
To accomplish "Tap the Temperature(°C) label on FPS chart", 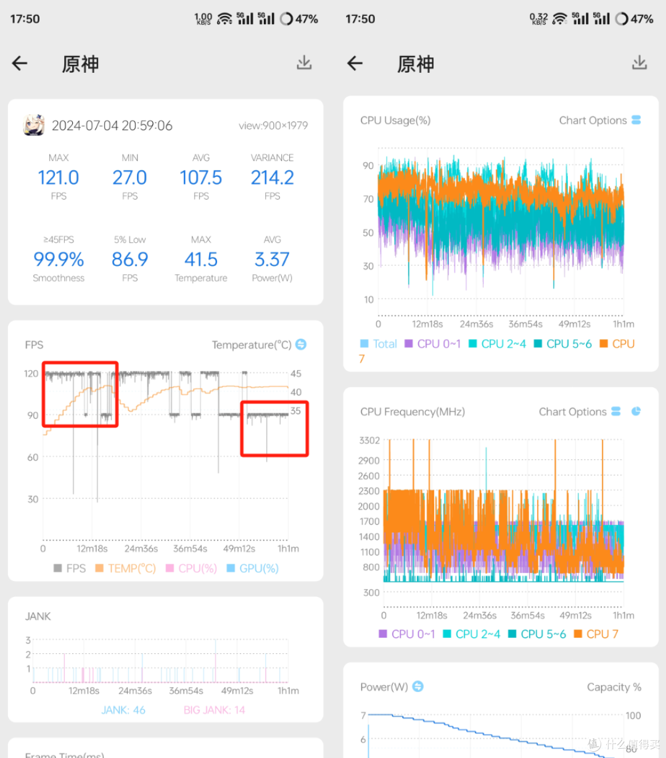I will click(252, 344).
